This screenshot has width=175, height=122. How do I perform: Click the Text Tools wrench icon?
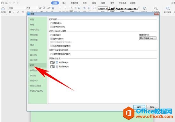pyautogui.click(x=156, y=9)
